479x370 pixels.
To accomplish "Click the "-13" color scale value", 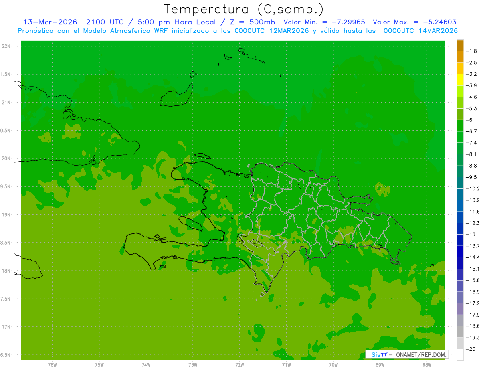I will click(470, 234).
